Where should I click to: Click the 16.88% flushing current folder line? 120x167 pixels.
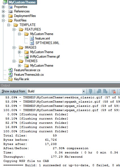click(37, 127)
